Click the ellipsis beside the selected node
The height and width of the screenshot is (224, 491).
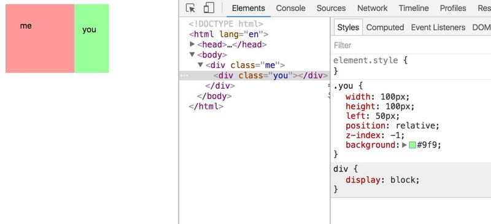click(x=184, y=76)
